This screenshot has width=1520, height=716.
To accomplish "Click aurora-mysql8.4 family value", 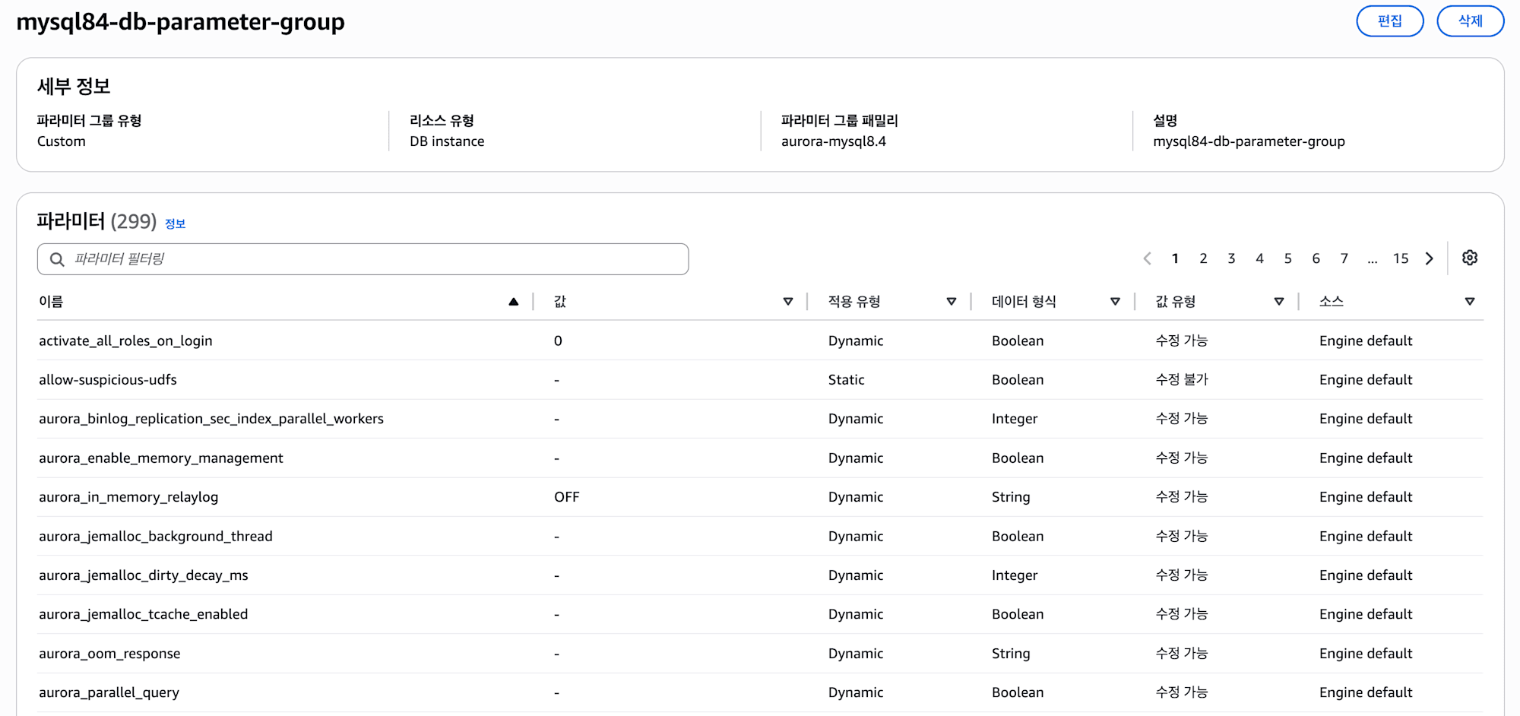I will click(834, 141).
